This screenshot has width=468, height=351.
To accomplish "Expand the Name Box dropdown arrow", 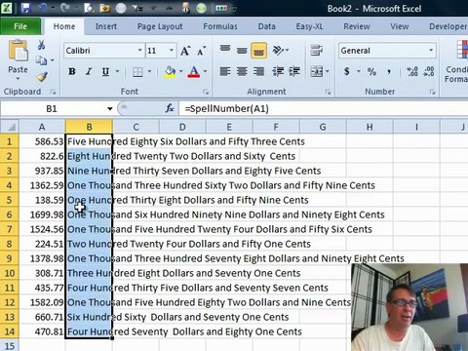I will [110, 108].
